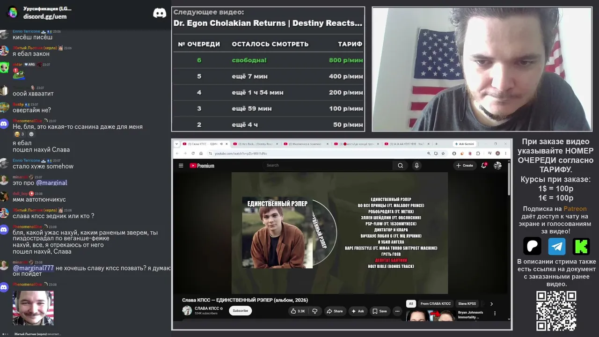Image resolution: width=599 pixels, height=337 pixels.
Task: Click the Discord server avatar in header
Action: (x=13, y=12)
